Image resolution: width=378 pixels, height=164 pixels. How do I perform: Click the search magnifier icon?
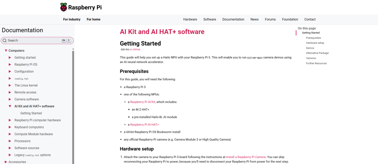click(4, 41)
